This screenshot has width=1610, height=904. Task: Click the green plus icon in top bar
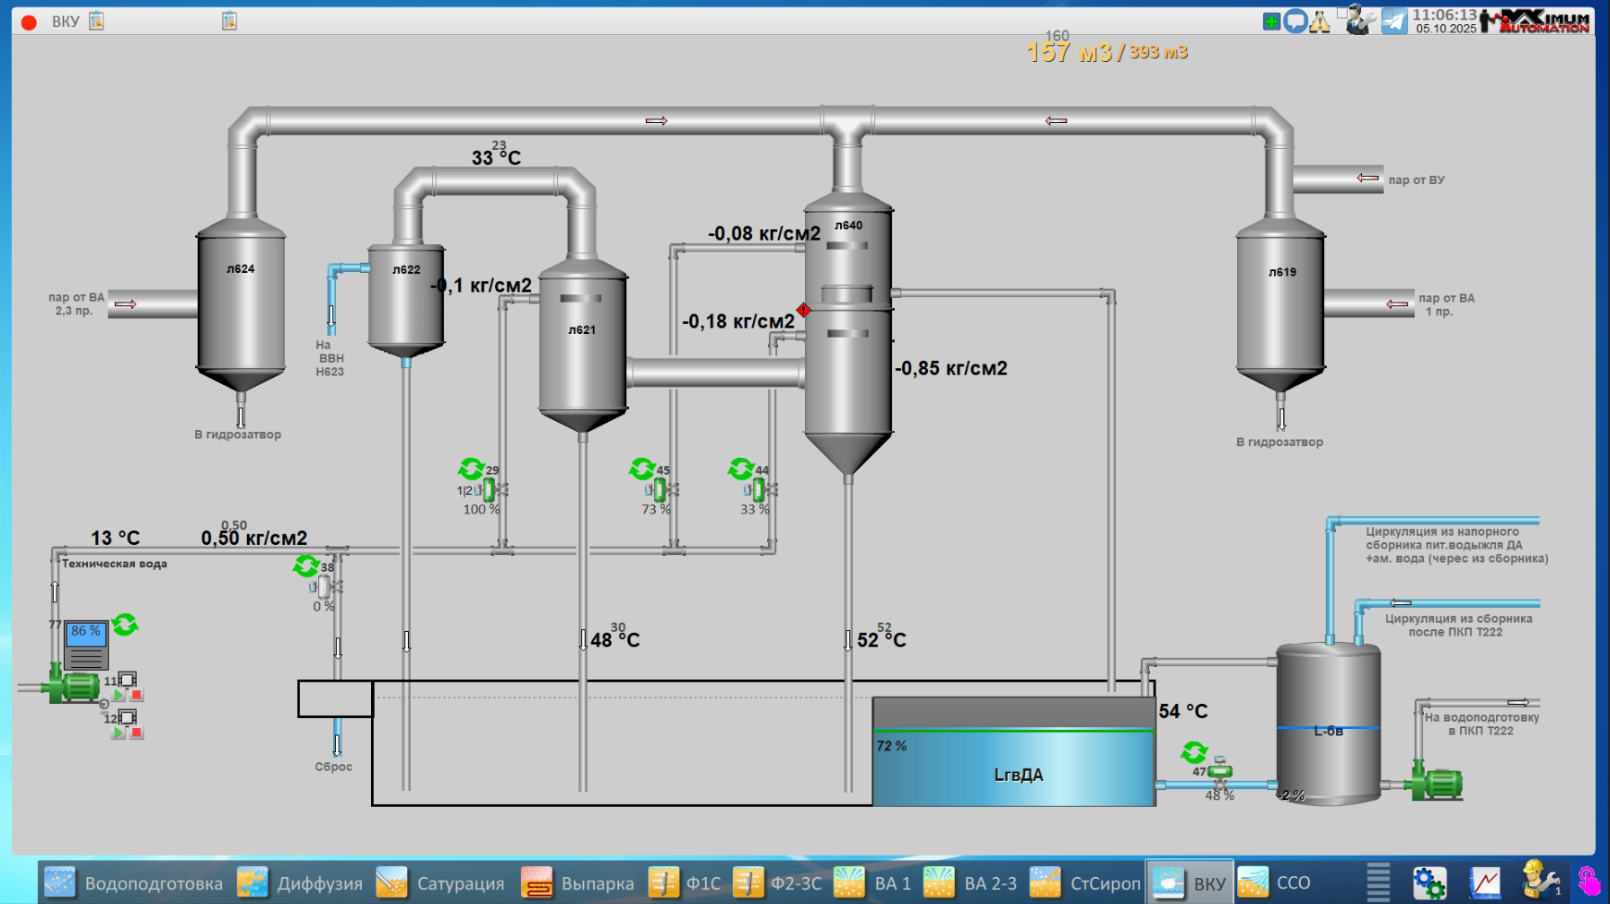point(1270,22)
